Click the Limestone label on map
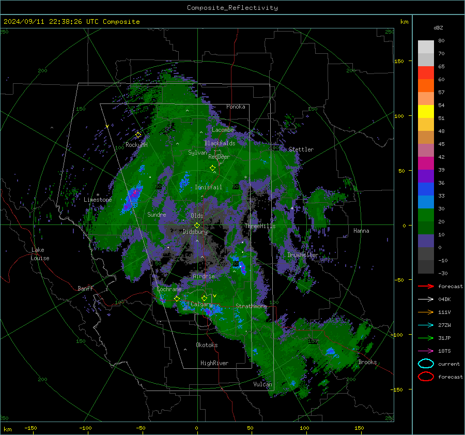Viewport: 465px width, 435px height. (x=98, y=200)
